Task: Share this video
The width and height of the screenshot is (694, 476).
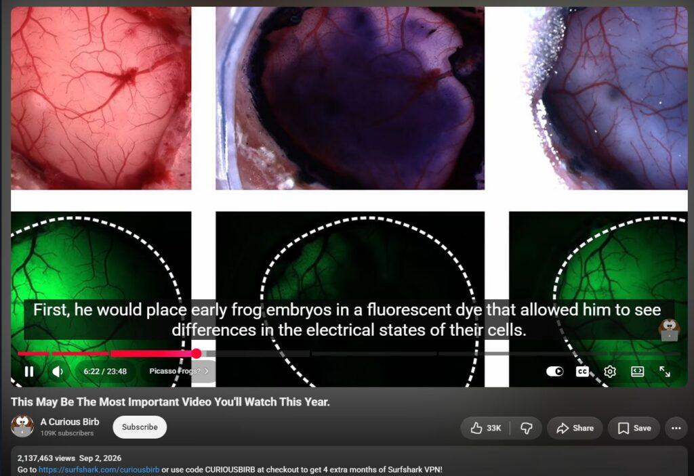Action: [575, 428]
